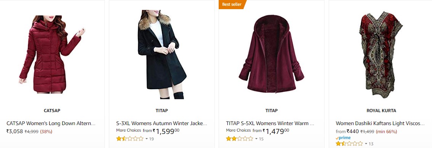
Task: Open the black fur-collar jacket image
Action: point(162,55)
